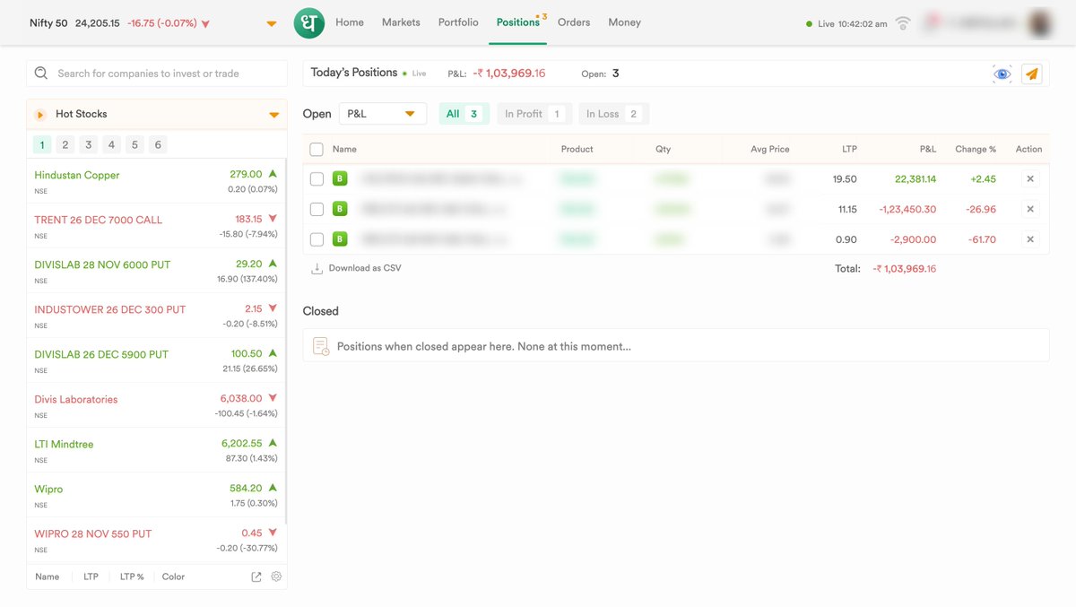This screenshot has width=1076, height=607.
Task: Go to the Money tab
Action: point(624,22)
